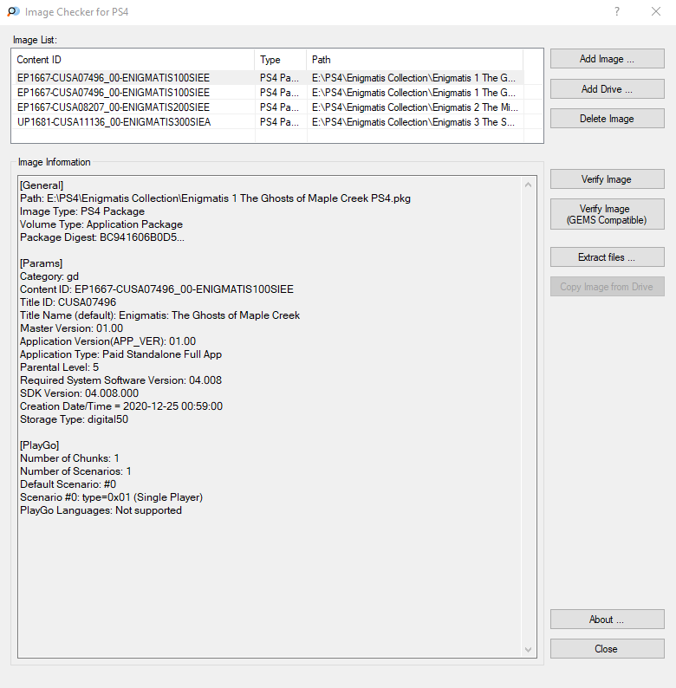Click the [General] section heading
676x688 pixels.
click(42, 185)
